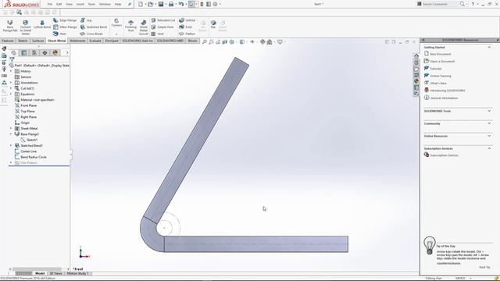This screenshot has height=281, width=500.
Task: Click the Fold tool
Action: [x=186, y=27]
